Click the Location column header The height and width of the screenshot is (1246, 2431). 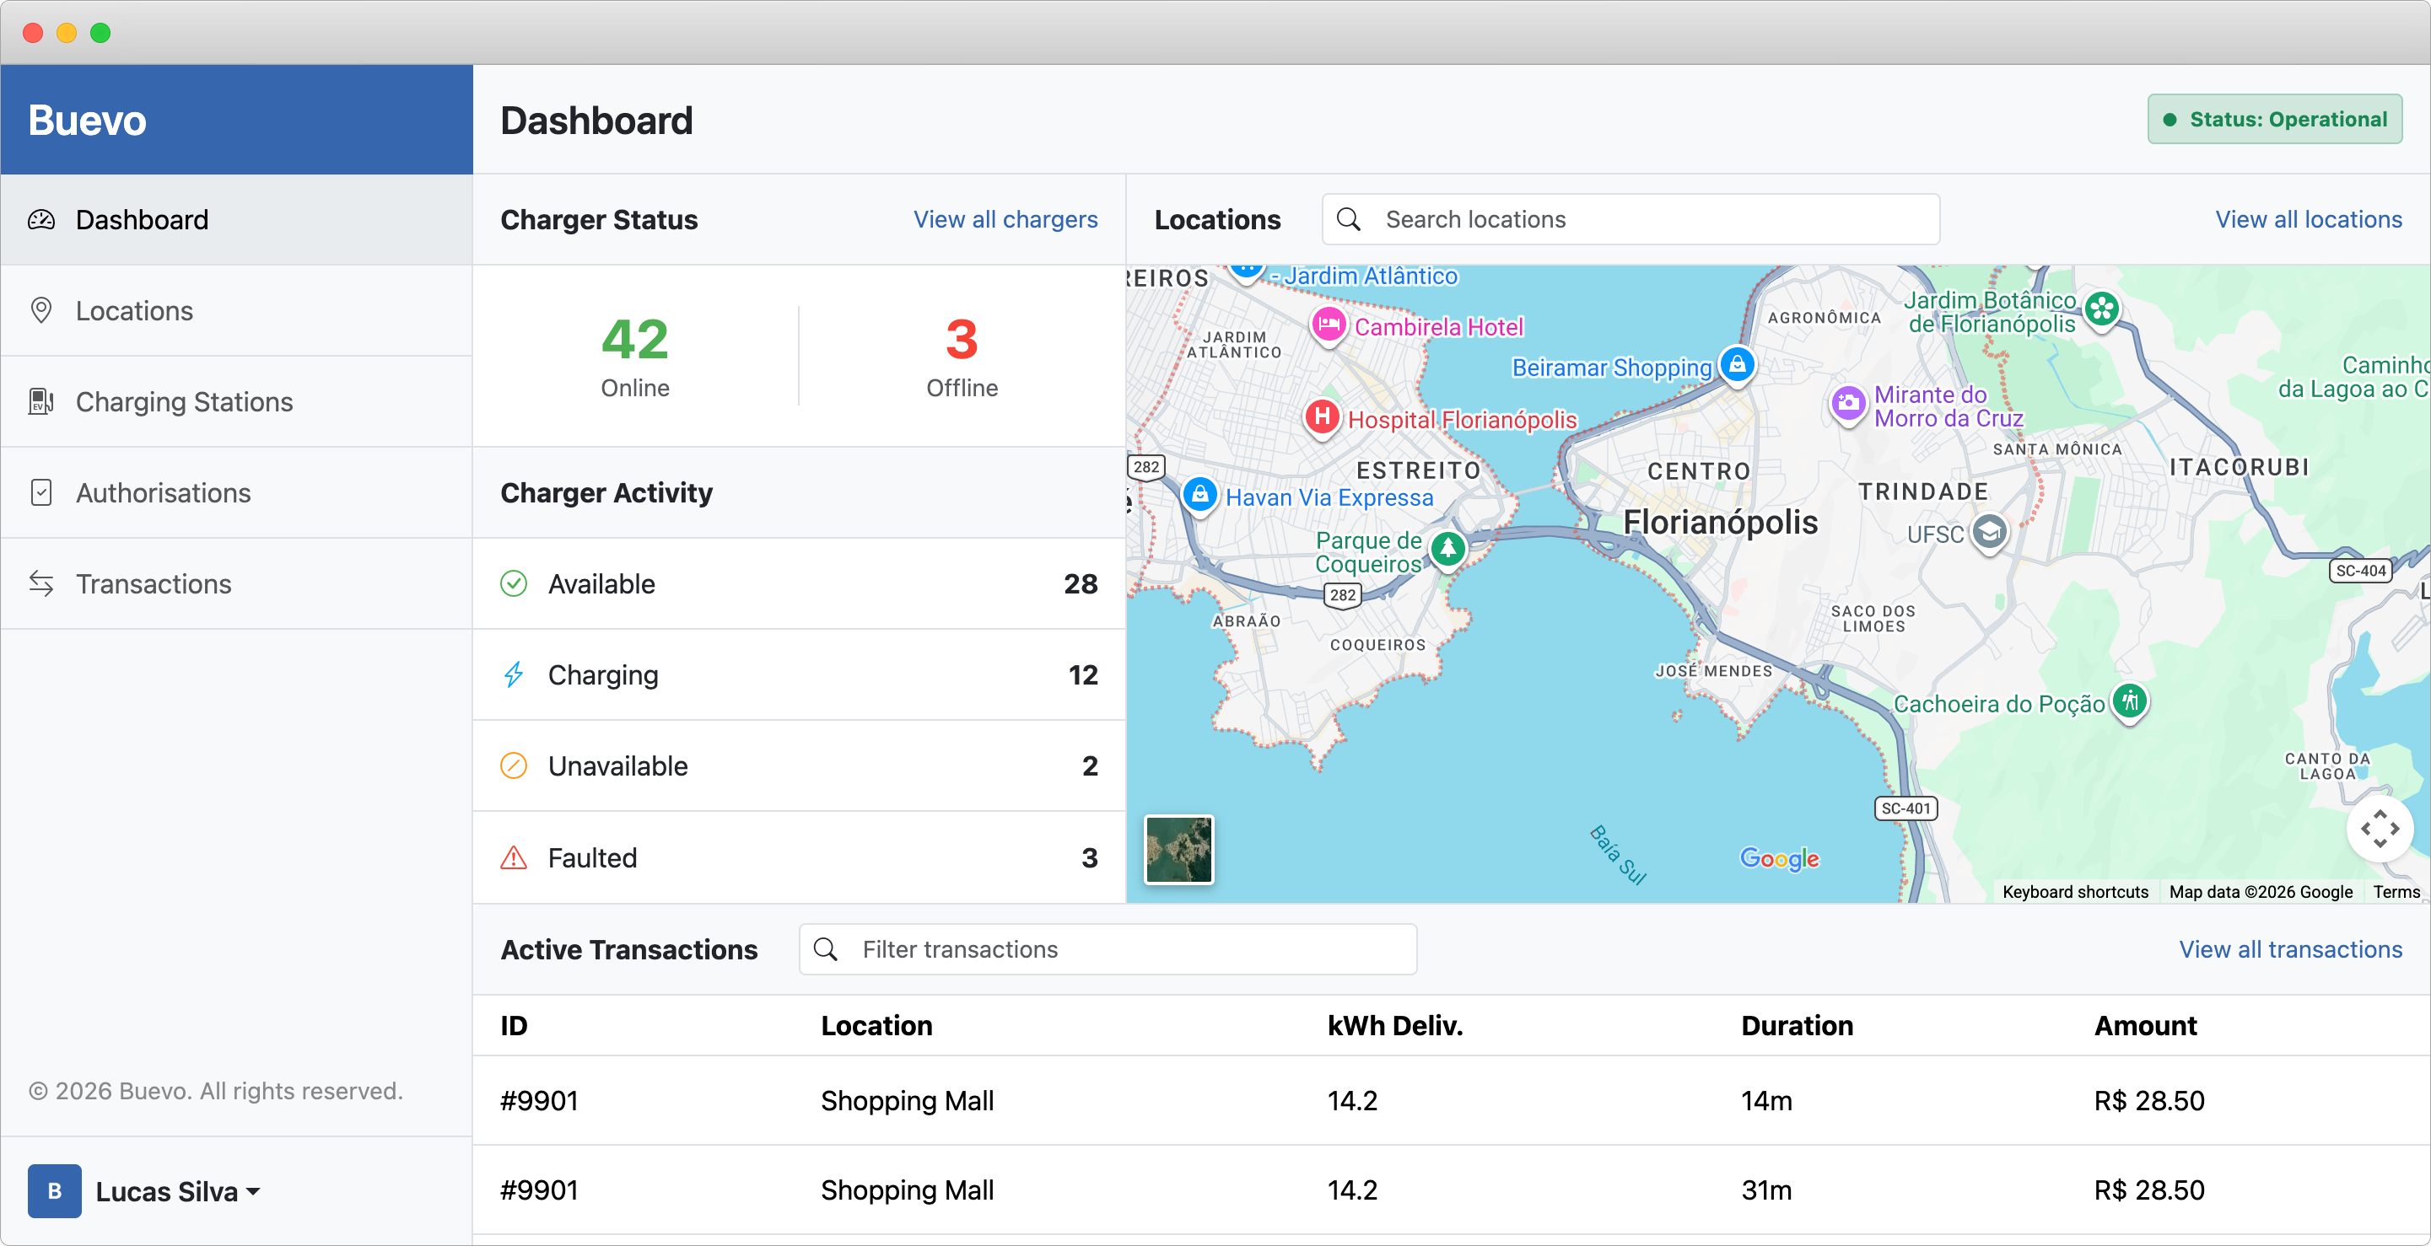876,1025
